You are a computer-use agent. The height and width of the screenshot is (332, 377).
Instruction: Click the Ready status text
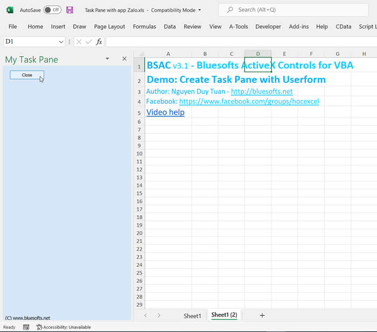(x=9, y=327)
